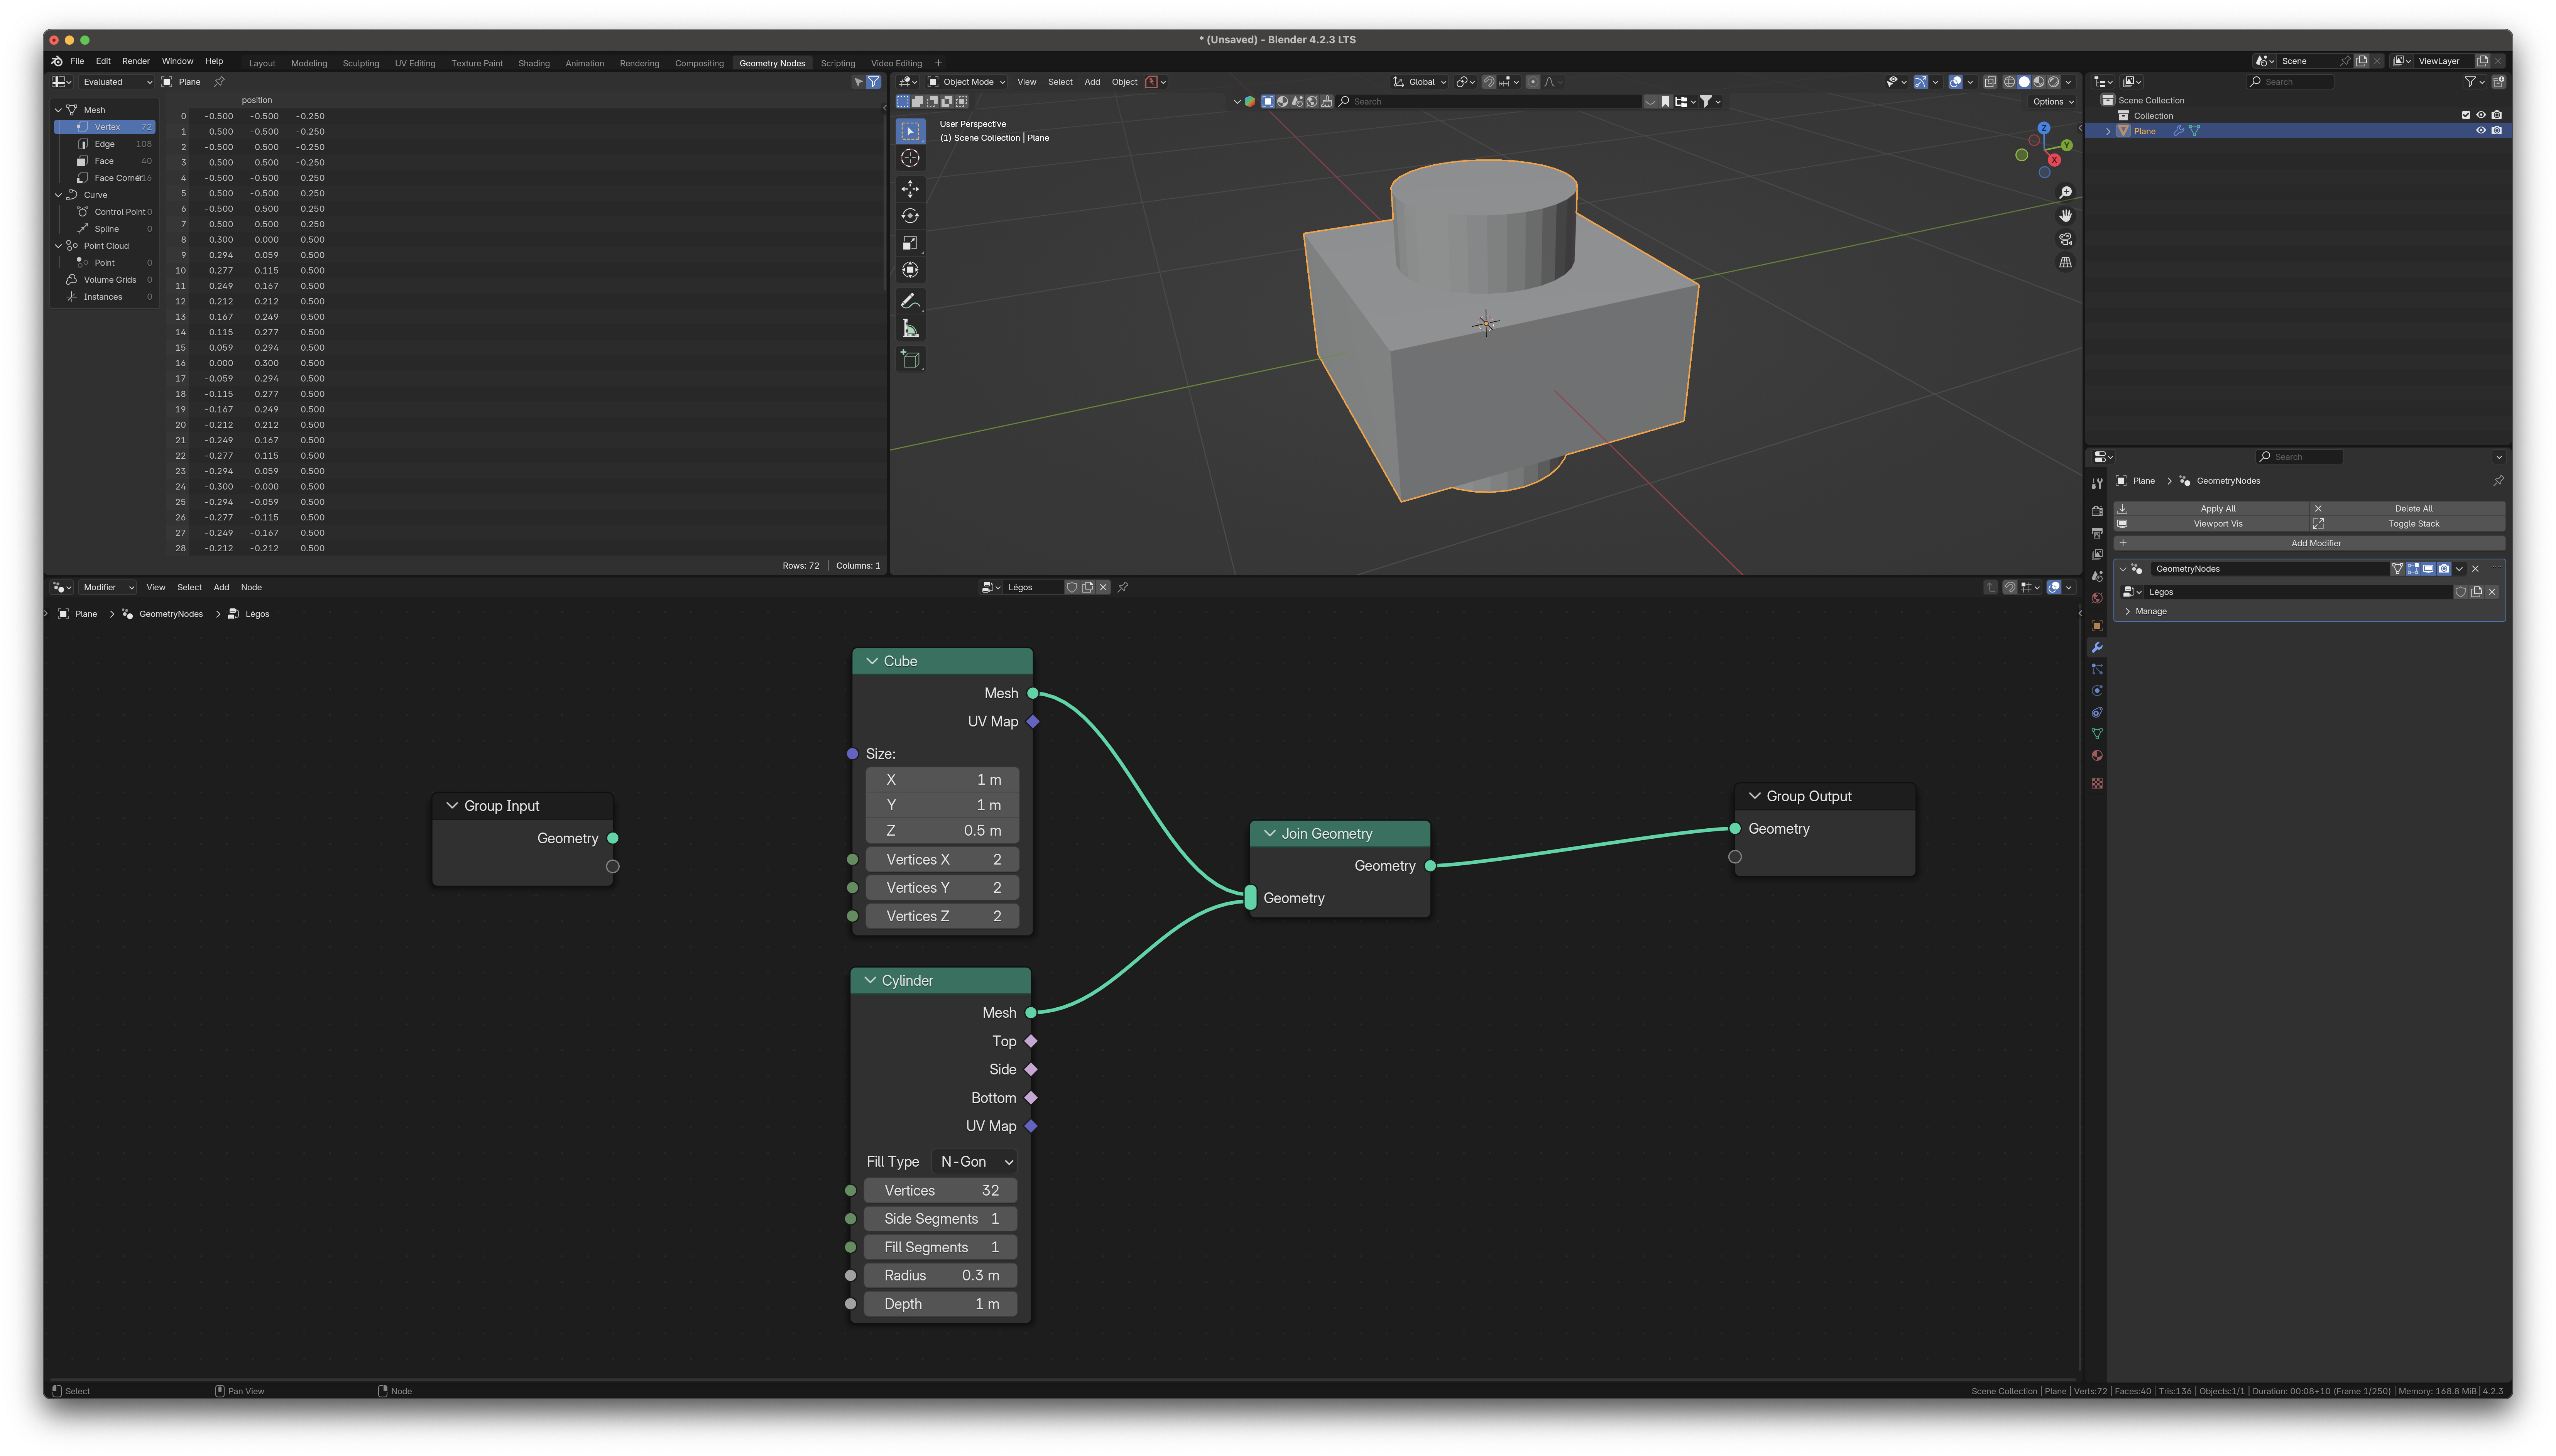Open the Texture properties tab
This screenshot has height=1456, width=2556.
click(x=2097, y=783)
